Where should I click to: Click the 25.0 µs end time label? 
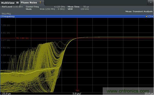(149, 93)
